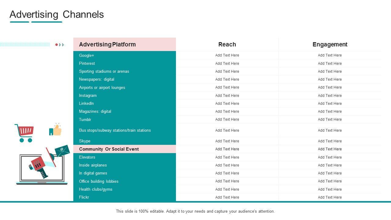Click the thumbs-up like icon
391x220 pixels.
56,130
